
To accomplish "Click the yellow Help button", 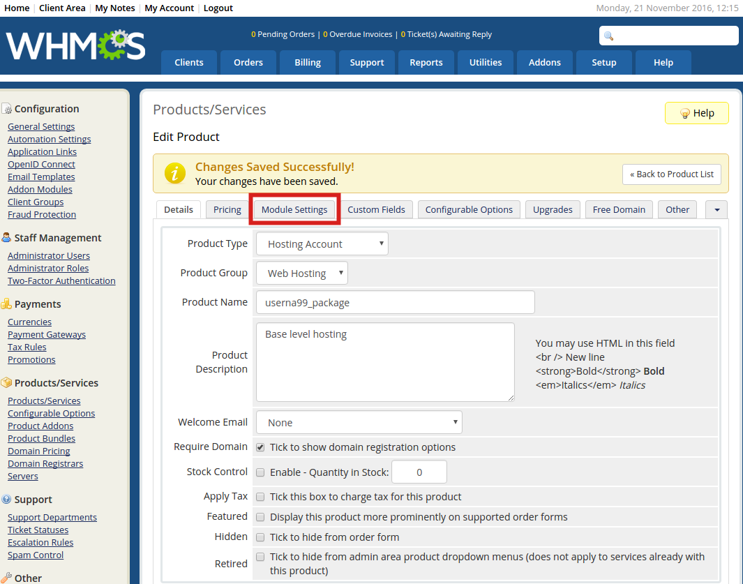I will click(696, 113).
